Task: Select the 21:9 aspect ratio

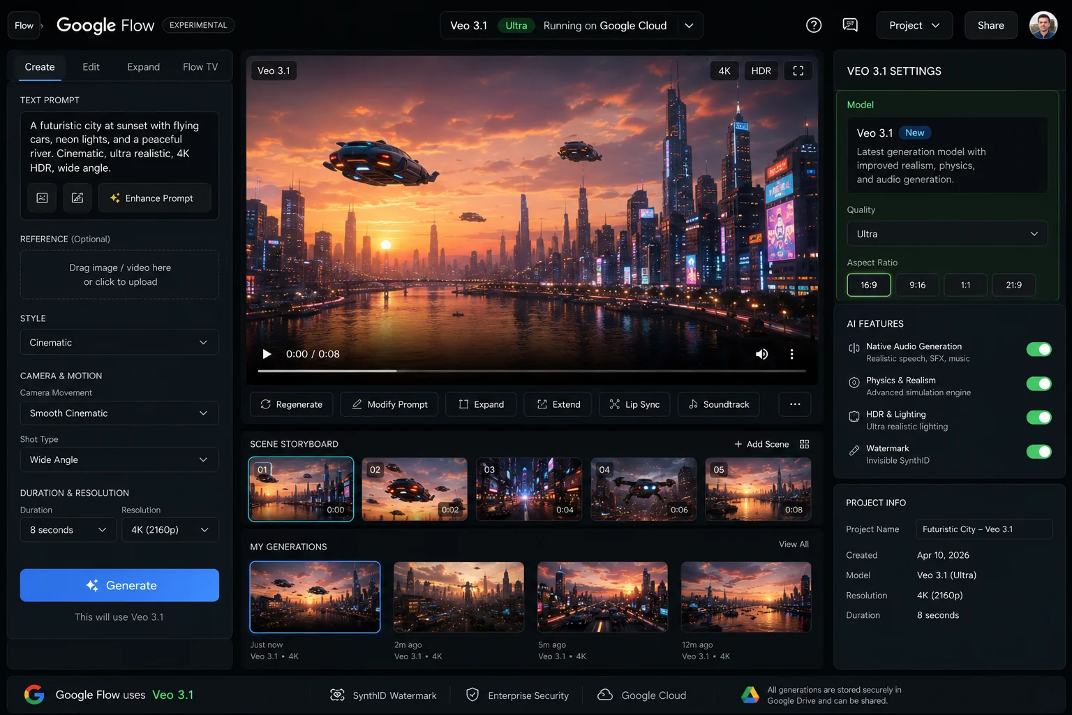Action: (1013, 285)
